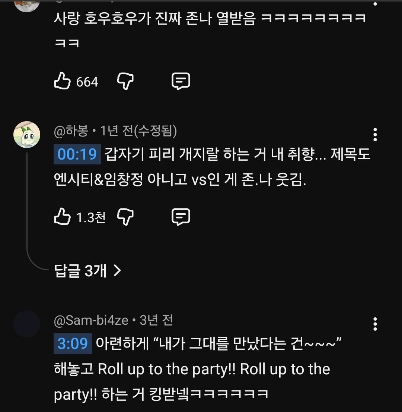Open @하봉's profile picture
Viewport: 402px width, 412px height.
[27, 135]
